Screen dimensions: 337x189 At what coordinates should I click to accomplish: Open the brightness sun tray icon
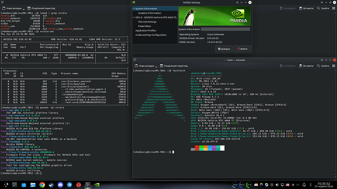point(293,185)
